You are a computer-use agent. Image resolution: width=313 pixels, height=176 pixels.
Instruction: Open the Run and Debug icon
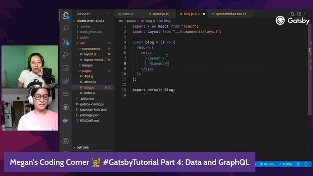point(66,54)
